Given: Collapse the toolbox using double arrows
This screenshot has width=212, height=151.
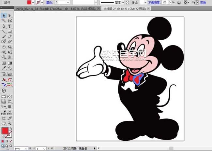Looking at the screenshot, I should tap(2, 8).
